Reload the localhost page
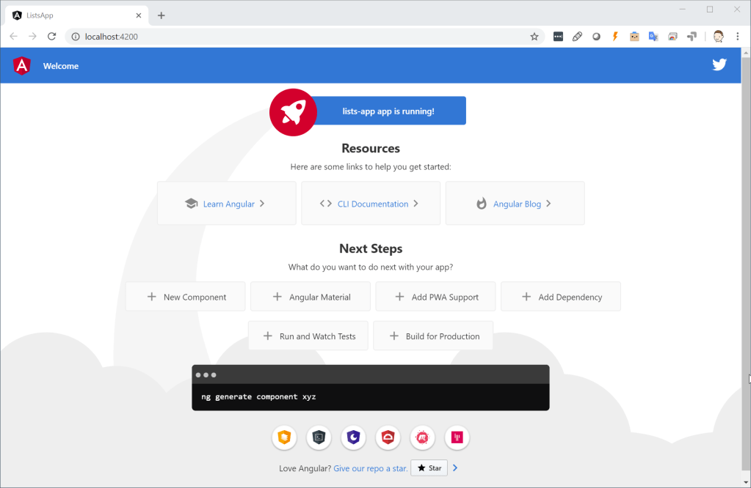This screenshot has width=751, height=488. tap(51, 37)
